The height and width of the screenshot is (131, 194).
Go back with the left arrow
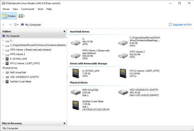[4, 25]
